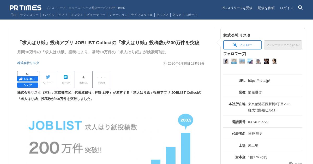The image size is (313, 164).
Task: Open the RSS feed icon
Action: (x=291, y=163)
